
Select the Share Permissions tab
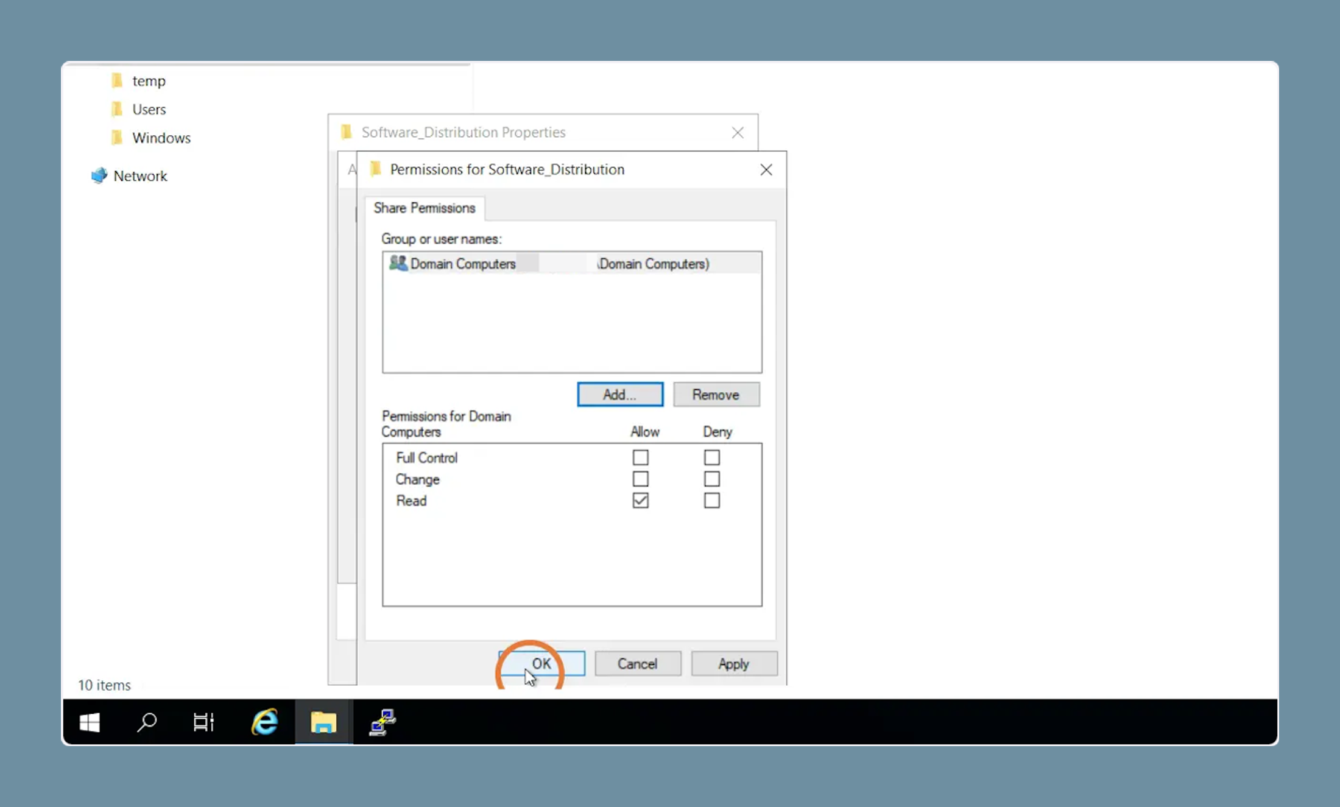pyautogui.click(x=425, y=208)
